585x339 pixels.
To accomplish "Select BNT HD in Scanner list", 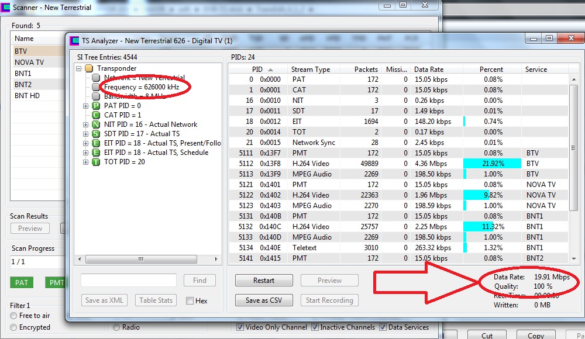I will point(38,96).
